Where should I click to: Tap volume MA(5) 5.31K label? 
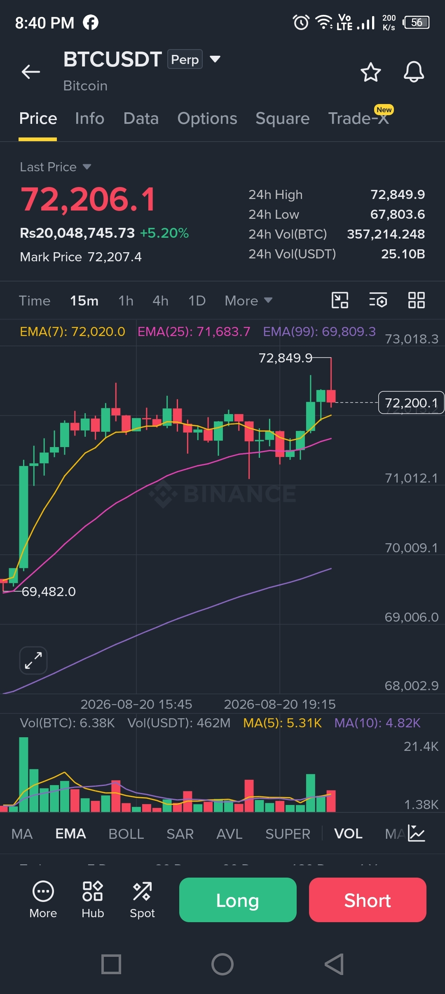tap(282, 723)
